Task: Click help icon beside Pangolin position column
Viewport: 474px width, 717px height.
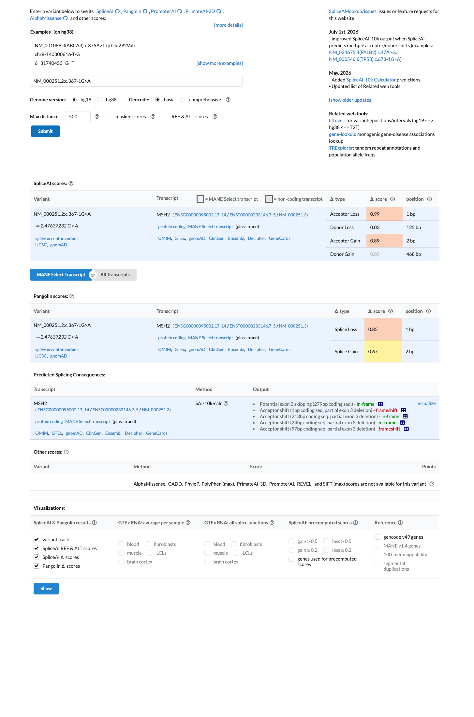Action: (428, 311)
